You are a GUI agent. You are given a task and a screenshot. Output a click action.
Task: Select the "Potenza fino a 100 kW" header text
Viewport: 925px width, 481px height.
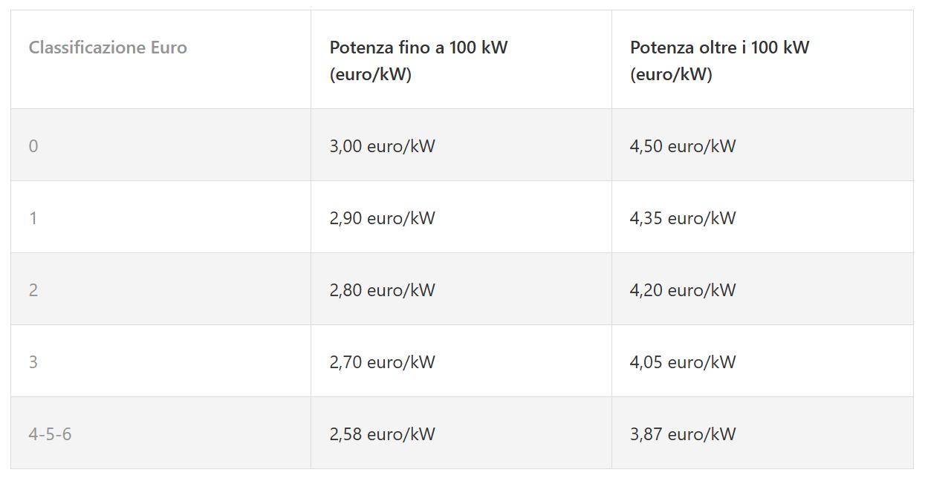point(418,48)
